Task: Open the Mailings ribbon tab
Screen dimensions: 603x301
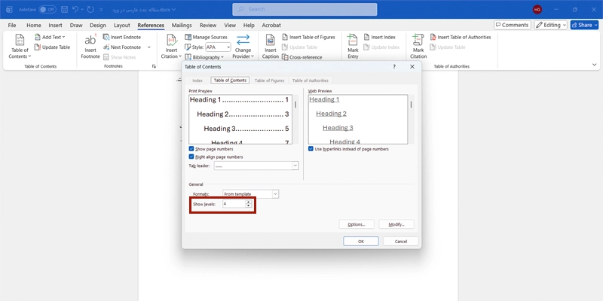Action: pyautogui.click(x=181, y=25)
